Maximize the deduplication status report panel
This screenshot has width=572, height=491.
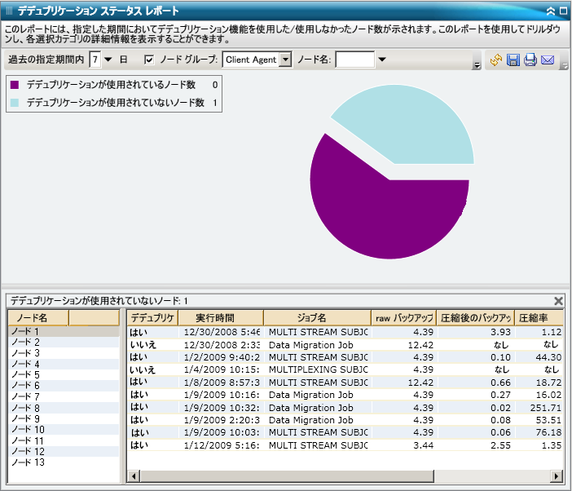(x=563, y=11)
